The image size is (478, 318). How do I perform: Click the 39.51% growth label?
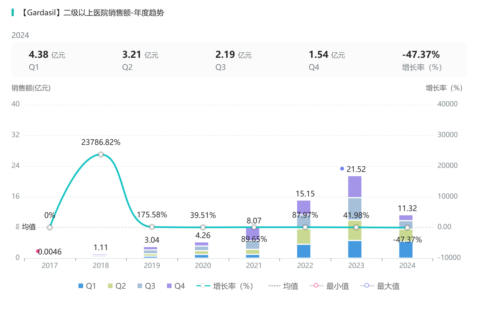click(203, 215)
